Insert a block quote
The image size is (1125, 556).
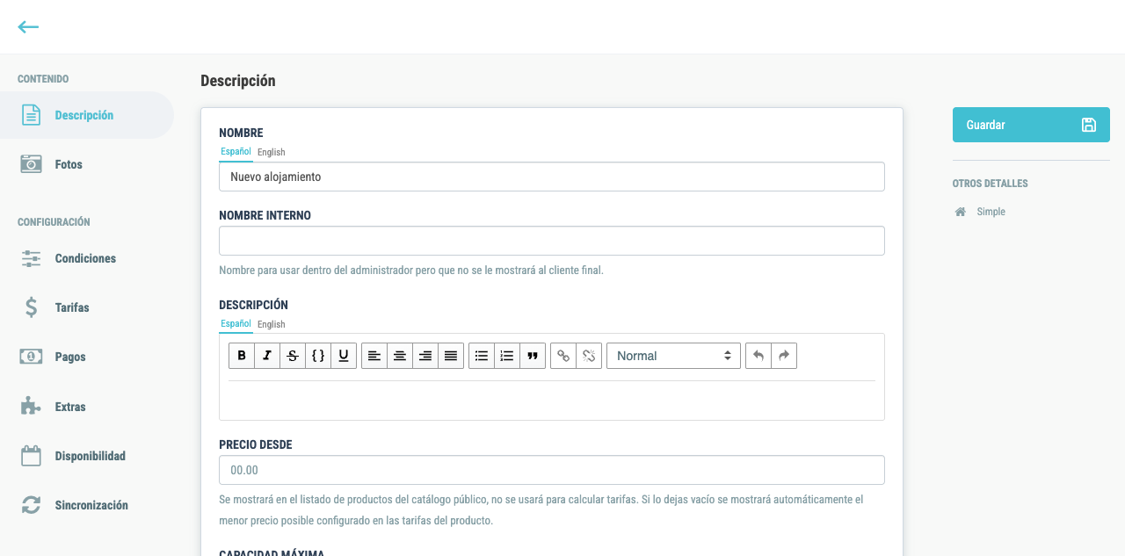[x=533, y=356]
